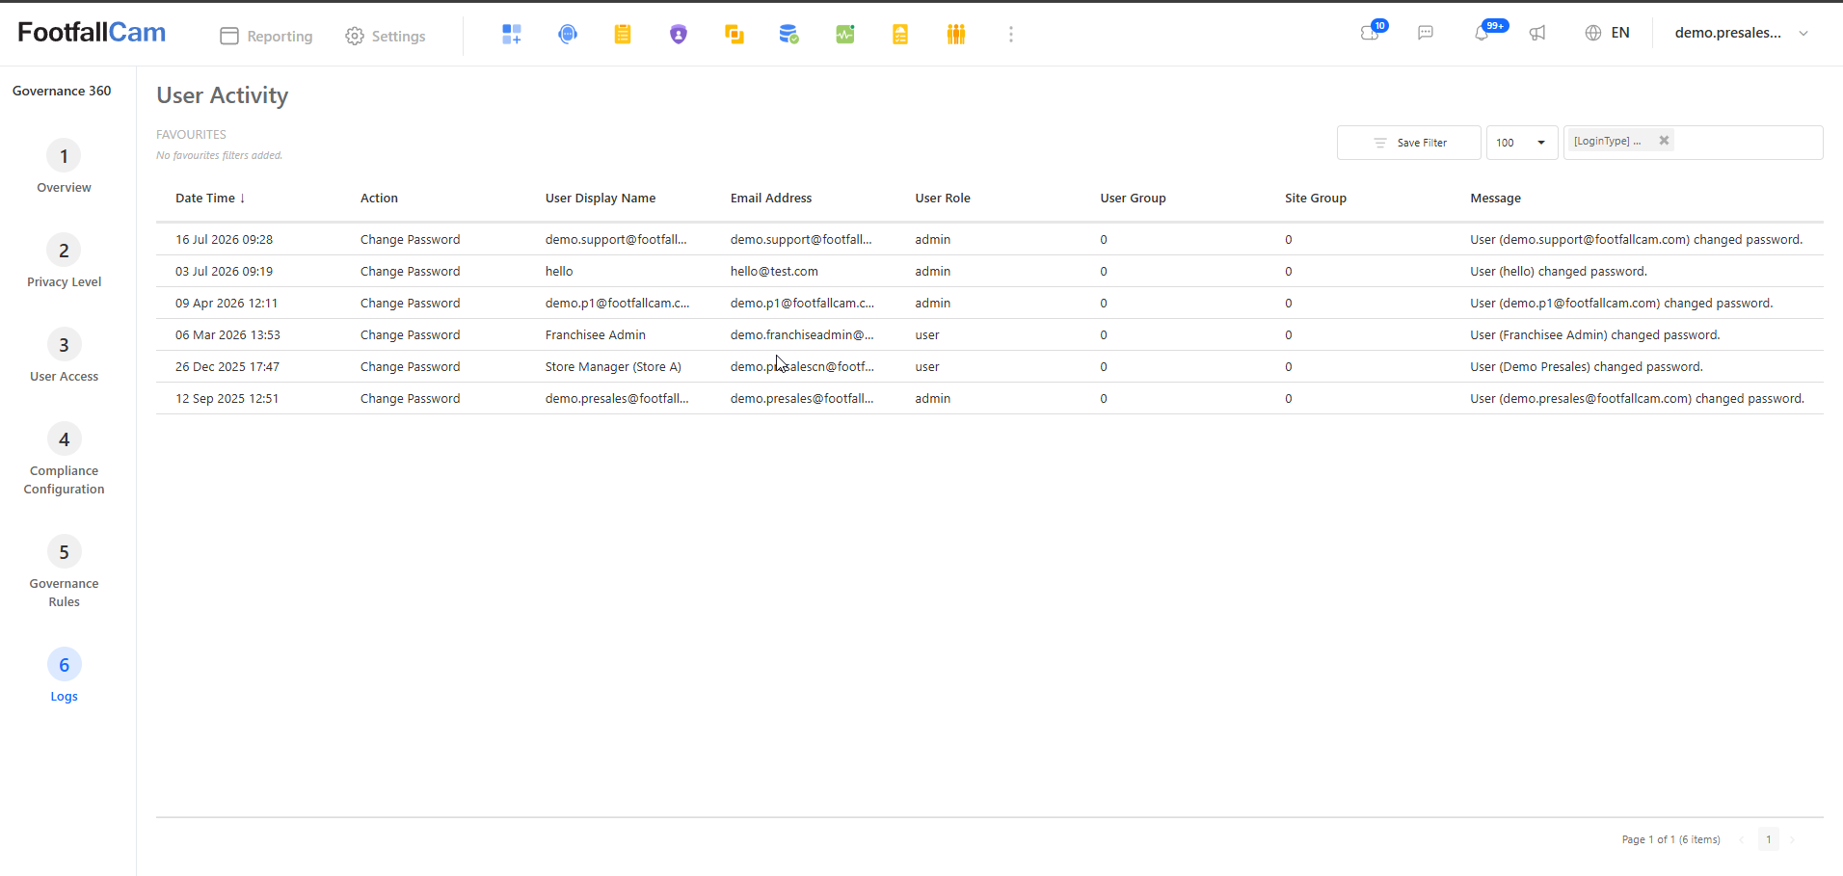Sort by User Group column header
1843x876 pixels.
[x=1133, y=199]
